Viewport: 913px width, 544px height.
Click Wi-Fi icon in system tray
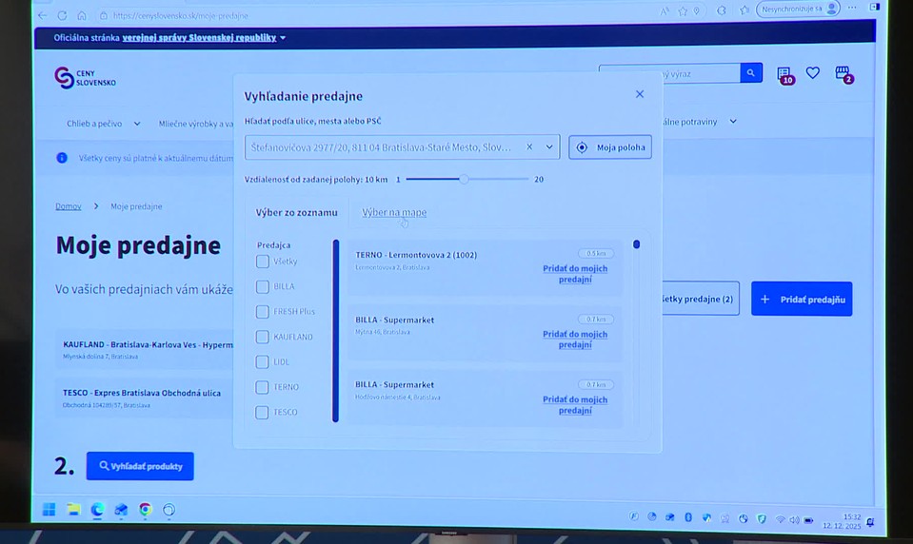781,519
